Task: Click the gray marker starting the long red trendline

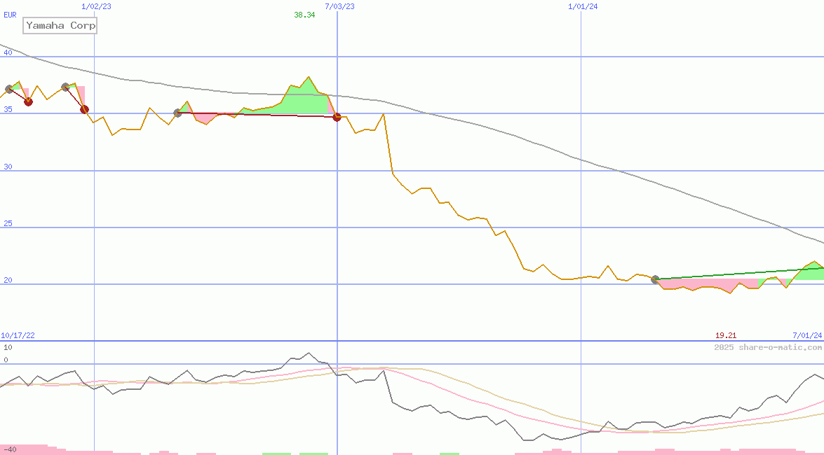Action: [177, 113]
